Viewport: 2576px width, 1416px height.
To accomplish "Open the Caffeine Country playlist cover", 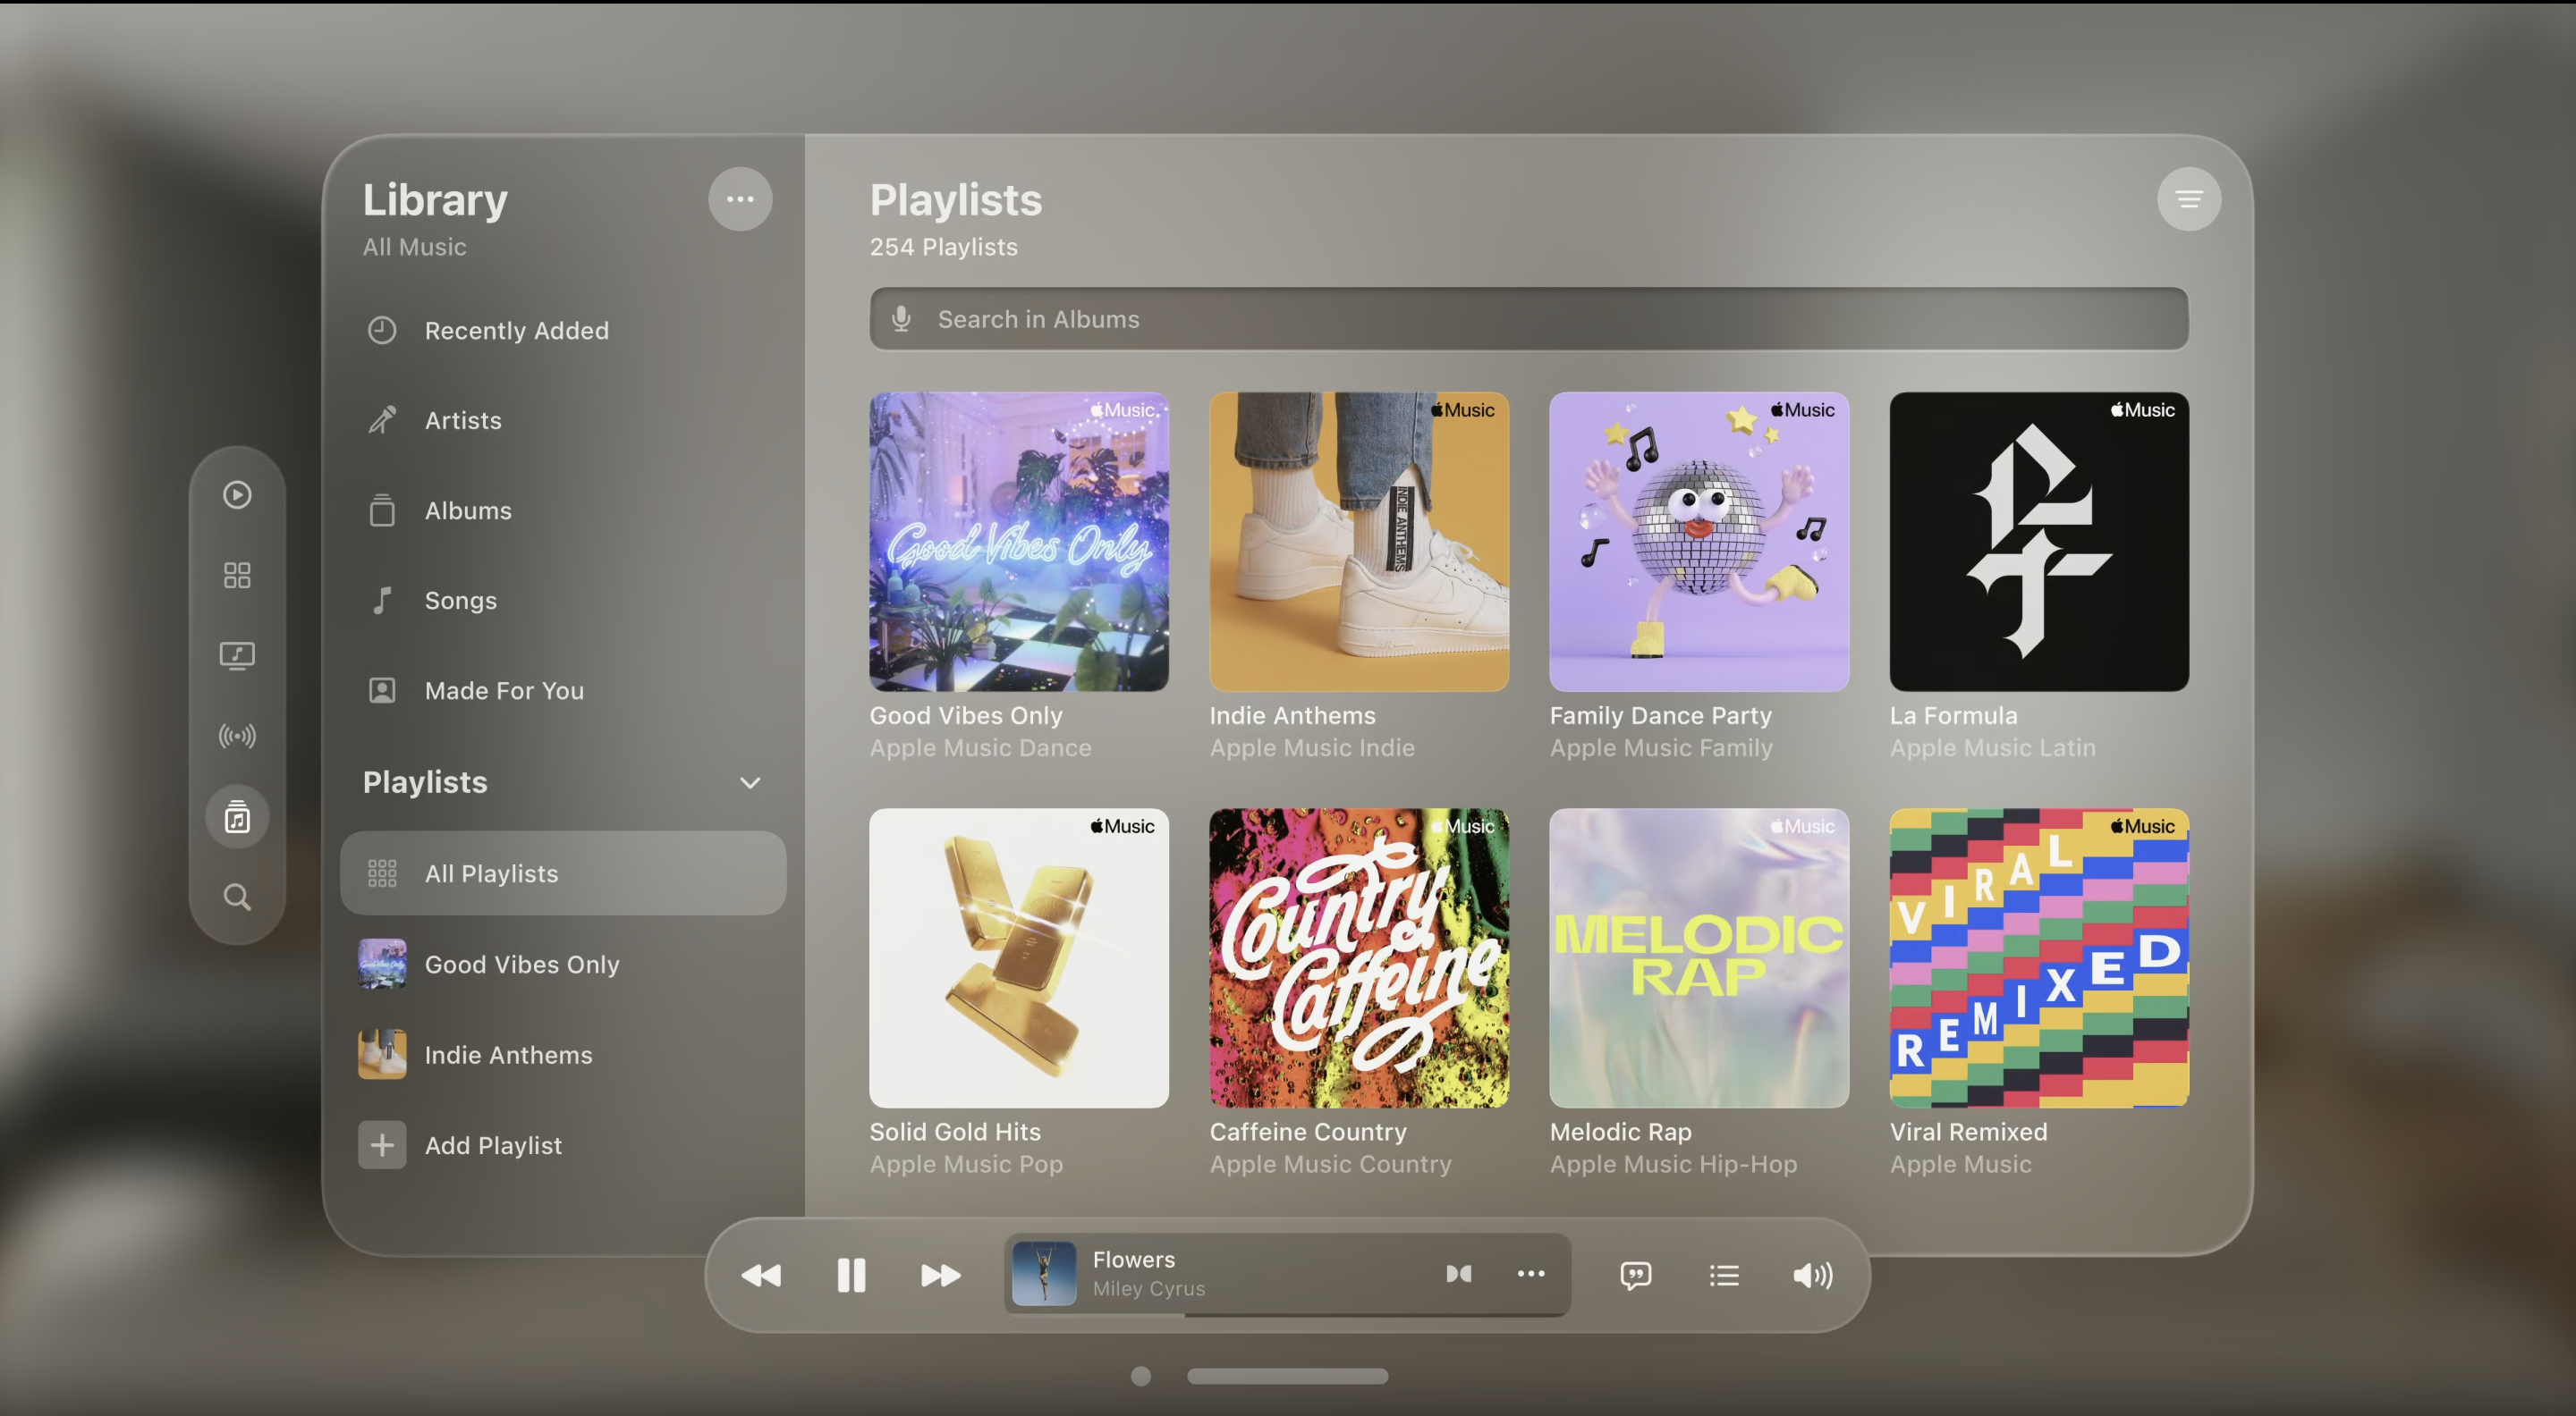I will click(x=1359, y=958).
